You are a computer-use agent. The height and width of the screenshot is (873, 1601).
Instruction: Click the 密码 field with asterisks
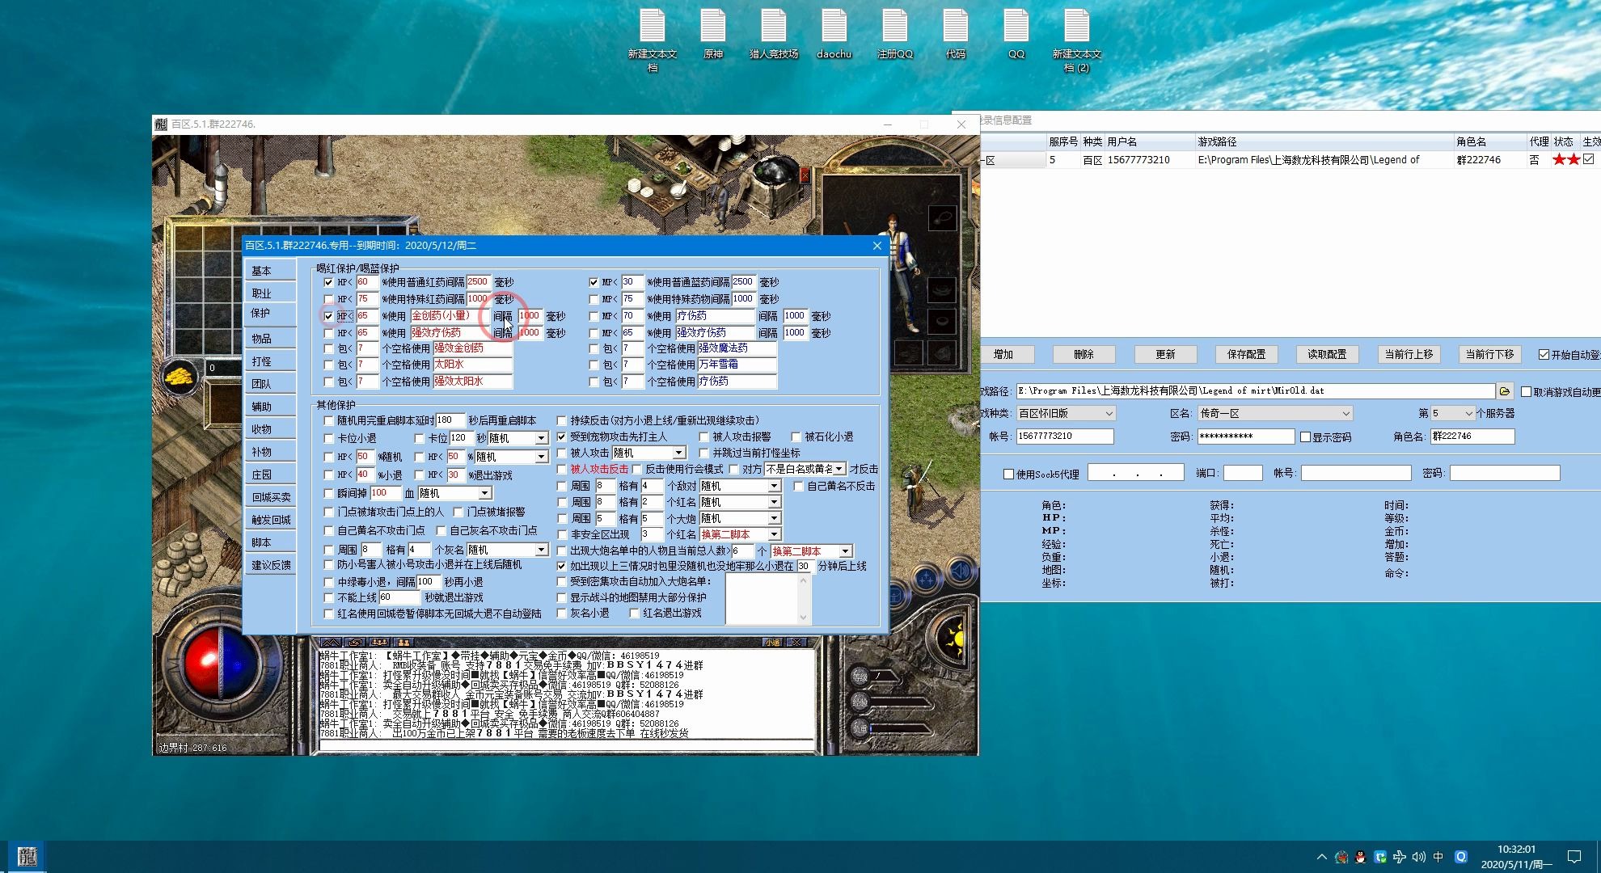[x=1245, y=436]
